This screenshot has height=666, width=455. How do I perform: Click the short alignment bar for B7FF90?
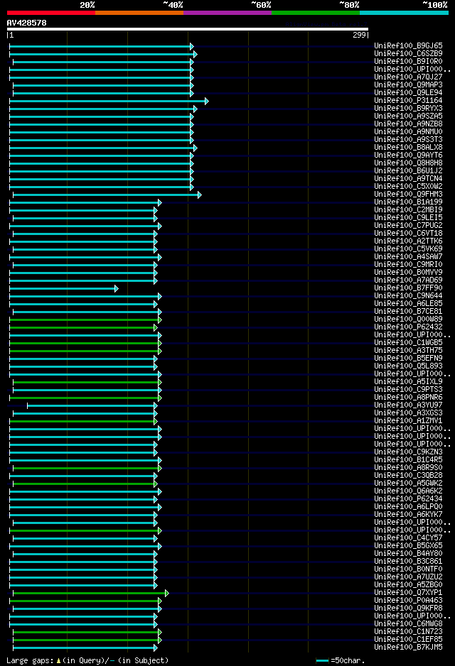(64, 289)
